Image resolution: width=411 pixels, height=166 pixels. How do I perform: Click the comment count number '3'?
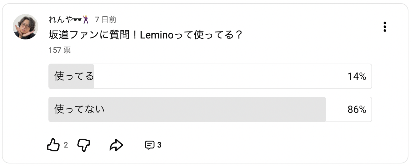[159, 145]
